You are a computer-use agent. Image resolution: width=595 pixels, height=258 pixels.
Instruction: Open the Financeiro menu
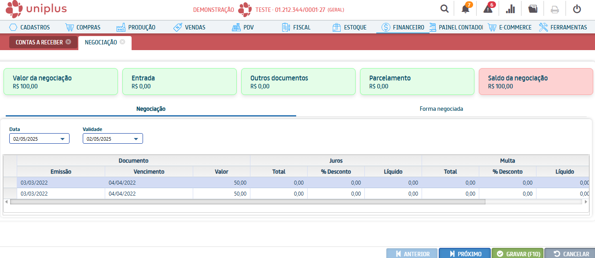click(403, 27)
